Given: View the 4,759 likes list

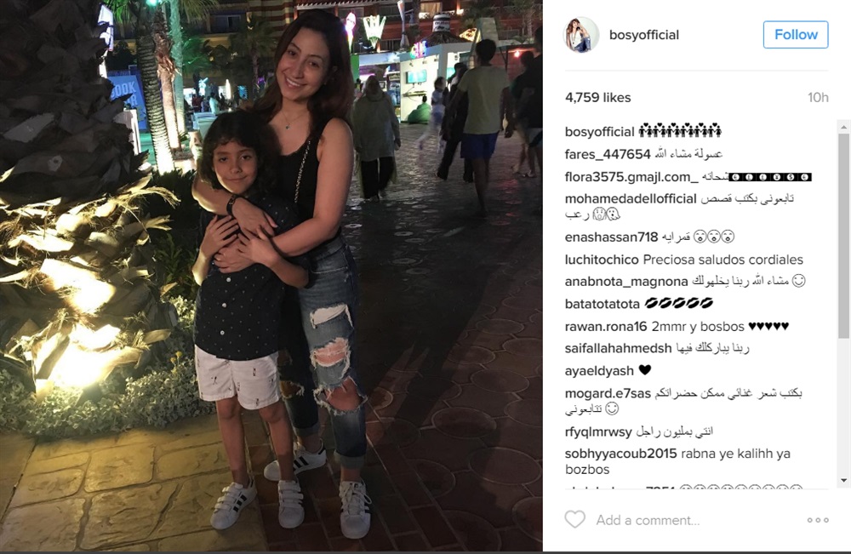Looking at the screenshot, I should [597, 98].
